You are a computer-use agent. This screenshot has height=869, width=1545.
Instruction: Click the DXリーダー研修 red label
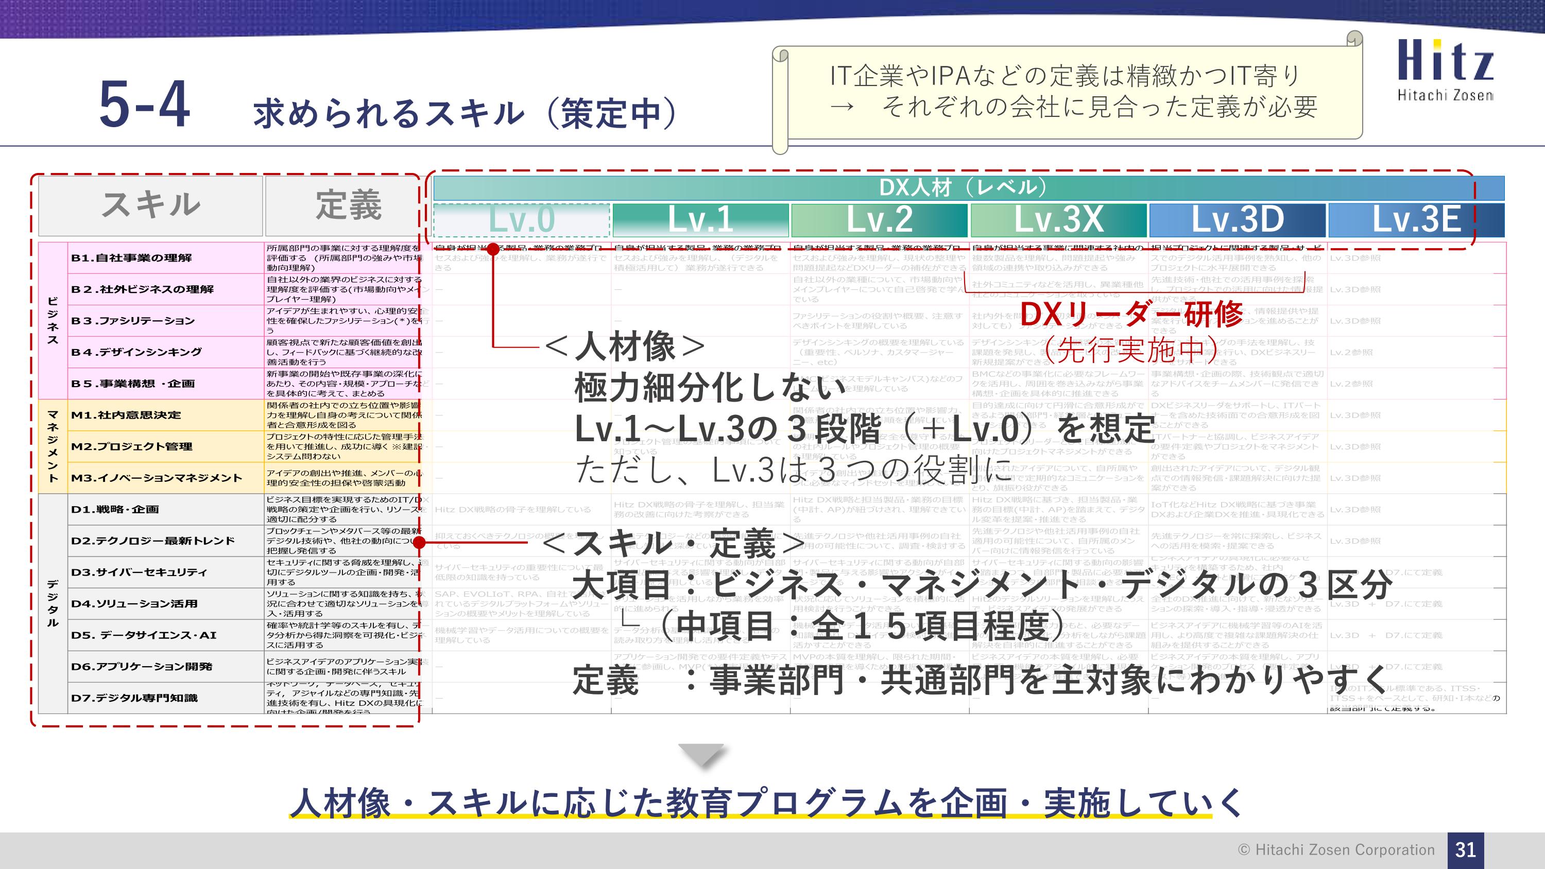pos(1132,314)
